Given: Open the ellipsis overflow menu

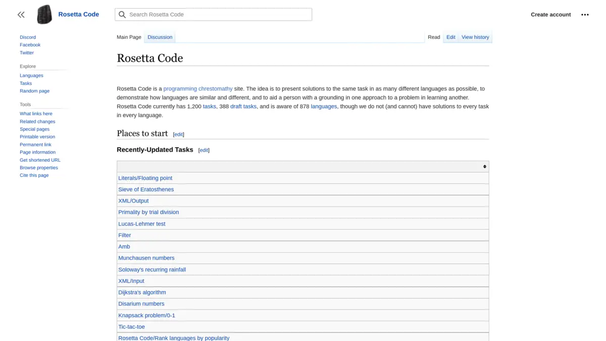Looking at the screenshot, I should pos(585,15).
